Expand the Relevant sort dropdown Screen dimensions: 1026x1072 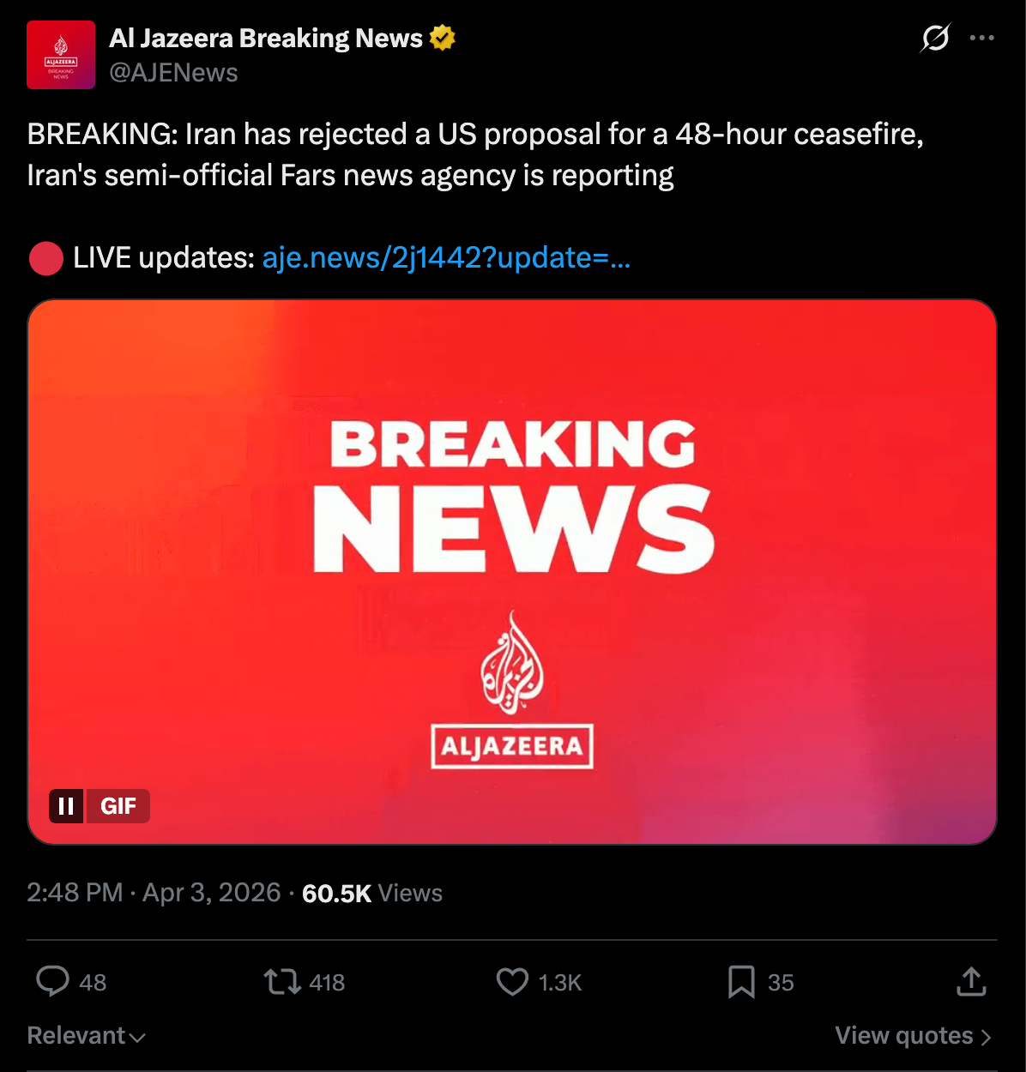click(86, 1036)
